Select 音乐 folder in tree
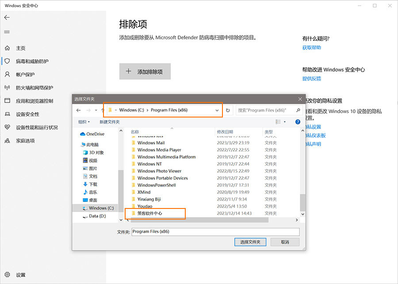This screenshot has width=398, height=284. (90, 192)
